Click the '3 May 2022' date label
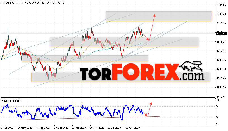The width and height of the screenshot is (228, 131). [x=25, y=128]
